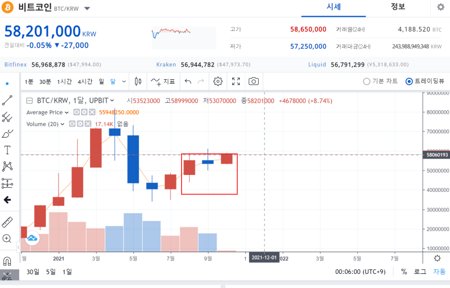Redo the chart action
Viewport: 450px width, 288px height.
(201, 82)
